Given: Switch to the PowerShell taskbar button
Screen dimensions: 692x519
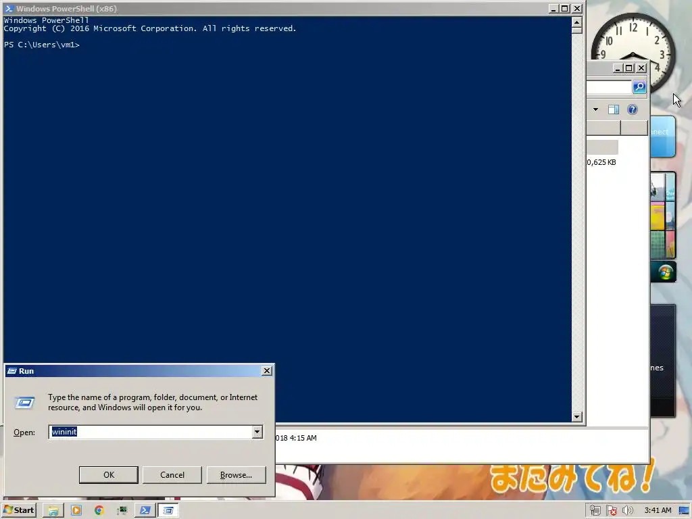Looking at the screenshot, I should click(x=145, y=511).
